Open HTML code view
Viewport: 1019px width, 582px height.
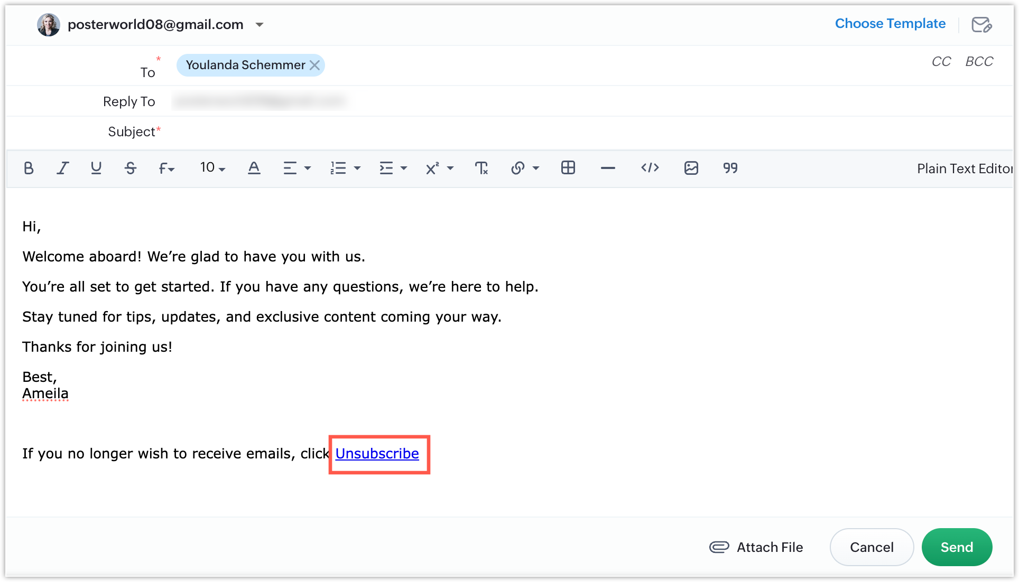pyautogui.click(x=650, y=168)
